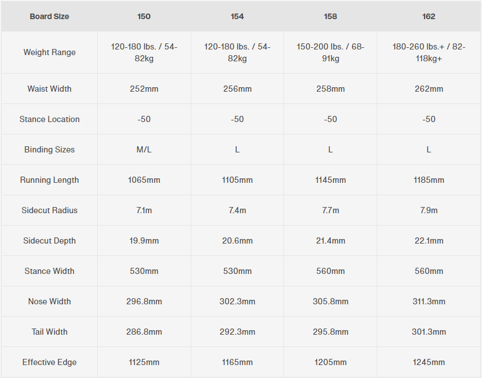This screenshot has height=378, width=482.
Task: Click the Sidecut Depth row label
Action: click(x=49, y=241)
